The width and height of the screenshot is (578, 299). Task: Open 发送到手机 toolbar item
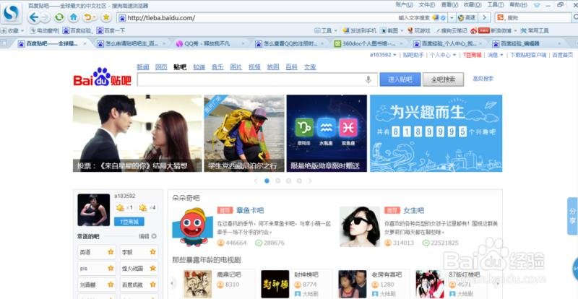359,30
